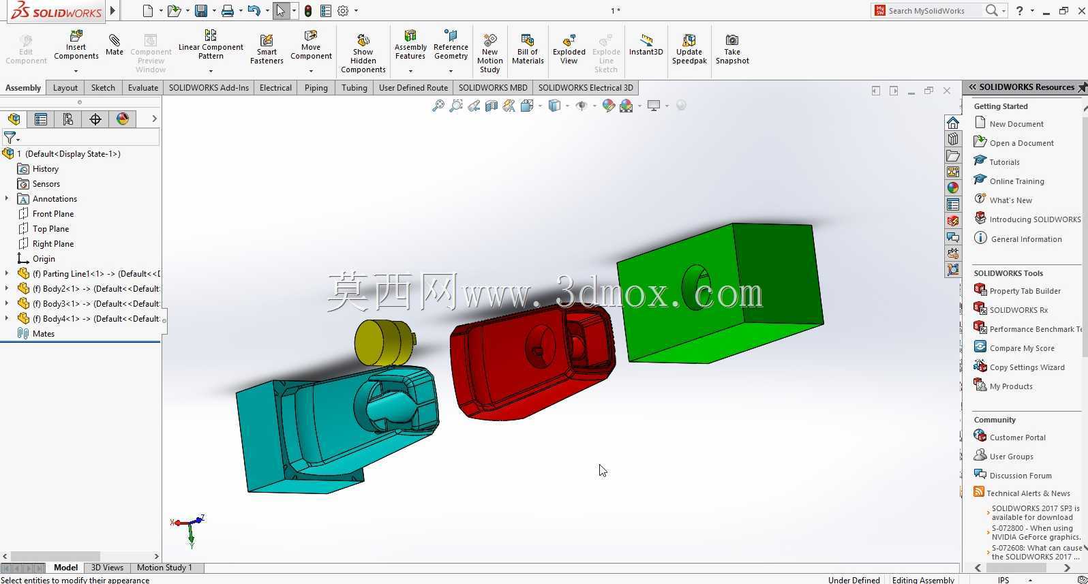This screenshot has width=1088, height=584.
Task: Expand the Body2<1> component node
Action: pos(7,289)
